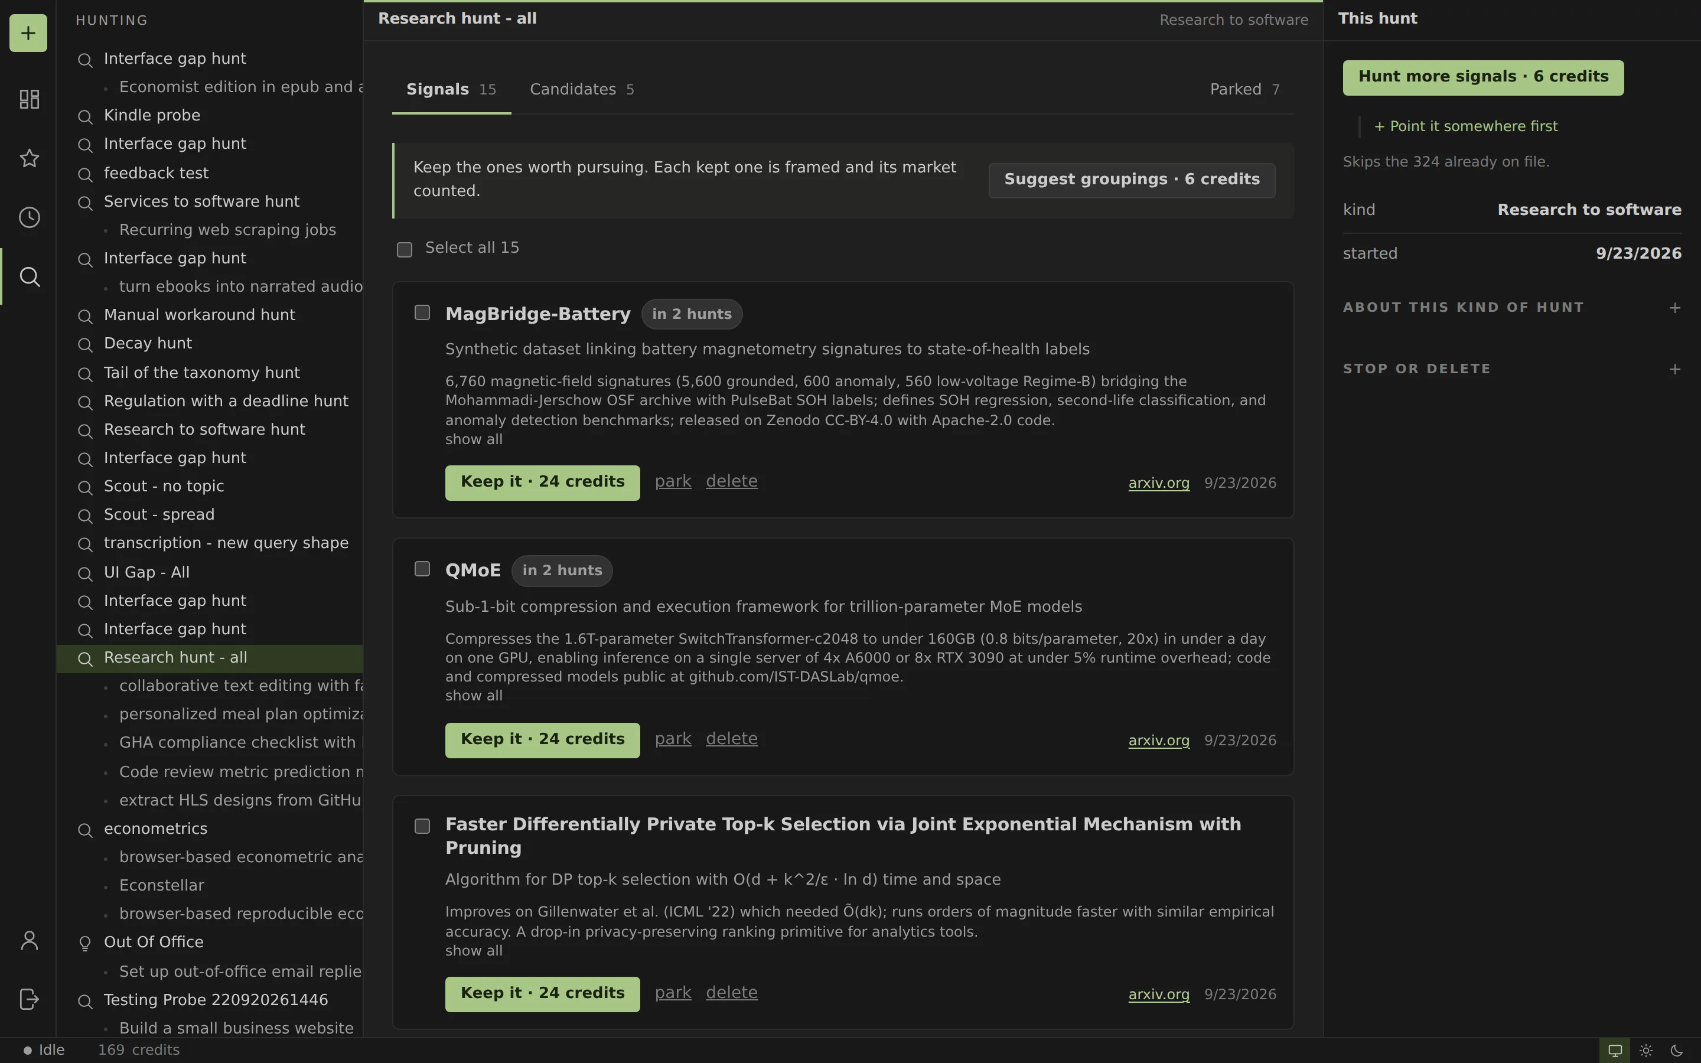
Task: Open Research to software hunt in sidebar
Action: 204,429
